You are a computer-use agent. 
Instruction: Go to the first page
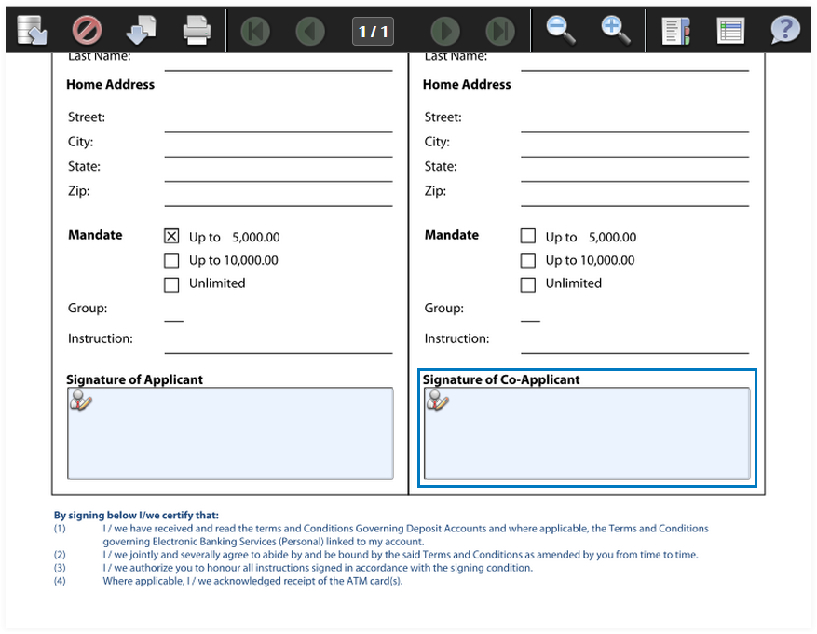coord(254,32)
